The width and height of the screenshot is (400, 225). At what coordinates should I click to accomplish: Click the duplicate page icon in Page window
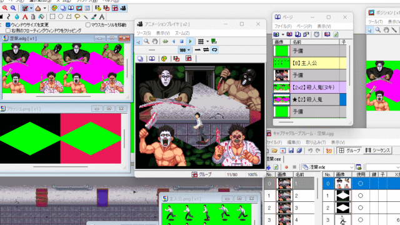(297, 34)
